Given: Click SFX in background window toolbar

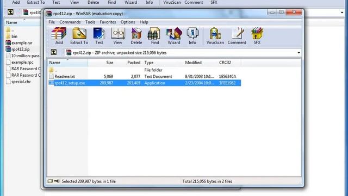Looking at the screenshot, I should click(x=214, y=2).
